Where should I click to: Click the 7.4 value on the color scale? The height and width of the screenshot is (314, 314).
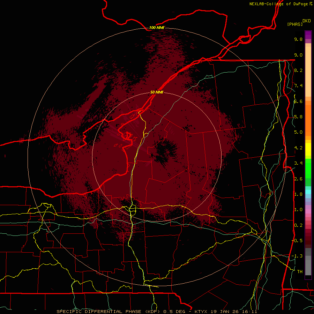[298, 86]
